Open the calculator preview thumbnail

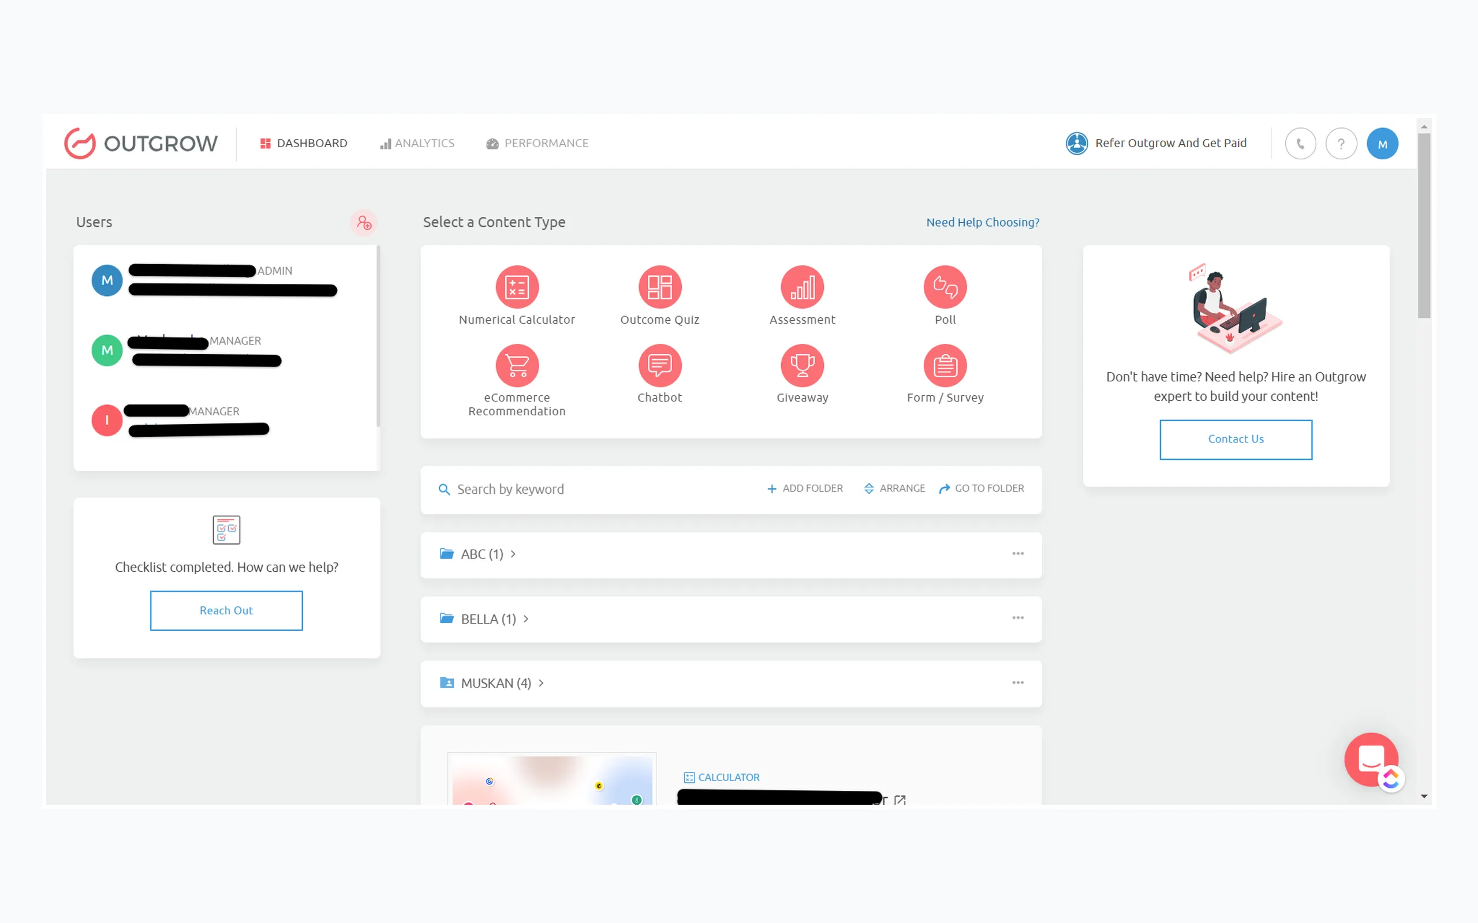click(552, 779)
